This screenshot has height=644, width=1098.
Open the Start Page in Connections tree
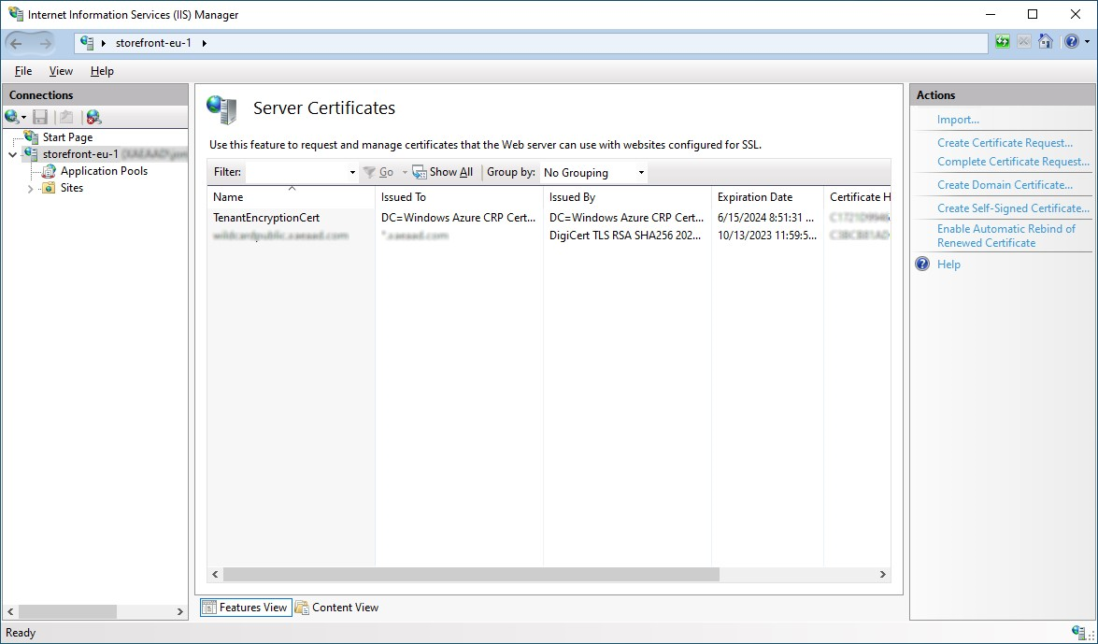67,137
